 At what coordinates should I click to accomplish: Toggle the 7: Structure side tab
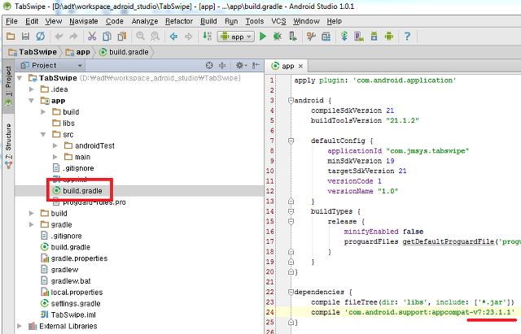(x=8, y=146)
